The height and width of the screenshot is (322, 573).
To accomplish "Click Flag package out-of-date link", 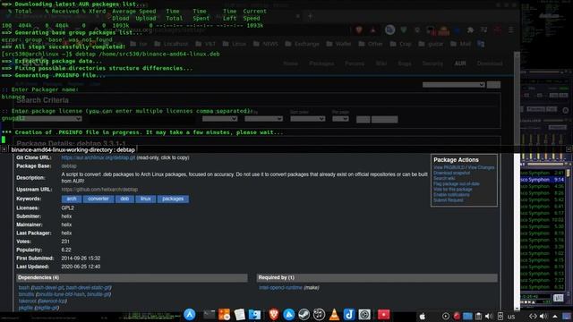I will (x=457, y=184).
